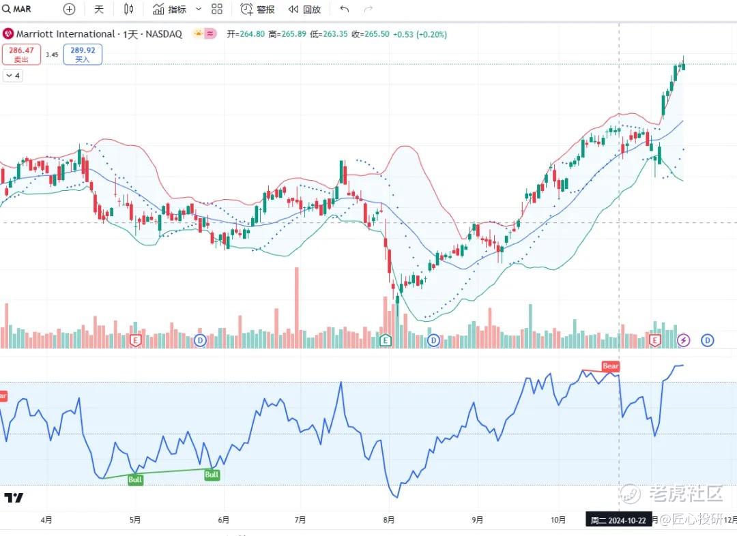Click the 3.45 spread value
The width and height of the screenshot is (737, 536).
(52, 55)
